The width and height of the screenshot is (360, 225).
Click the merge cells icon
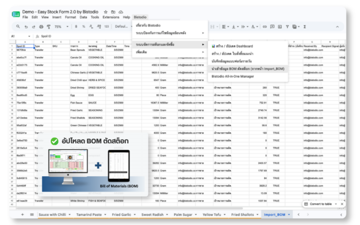coord(213,27)
